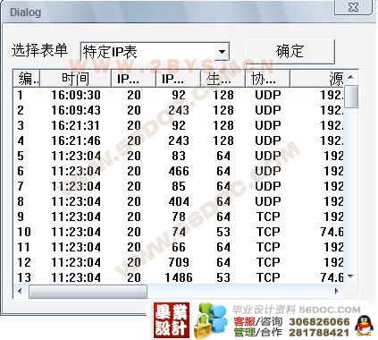Select row 9, the first TCP entry

click(x=179, y=217)
